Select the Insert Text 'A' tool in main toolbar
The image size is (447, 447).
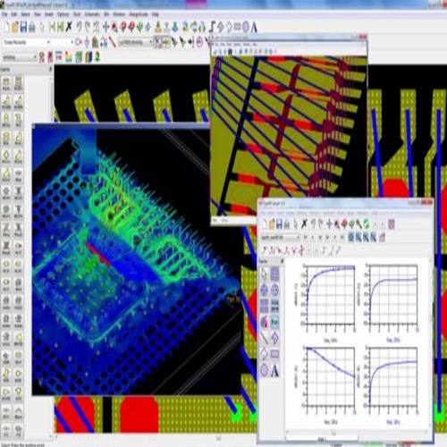pos(254,27)
